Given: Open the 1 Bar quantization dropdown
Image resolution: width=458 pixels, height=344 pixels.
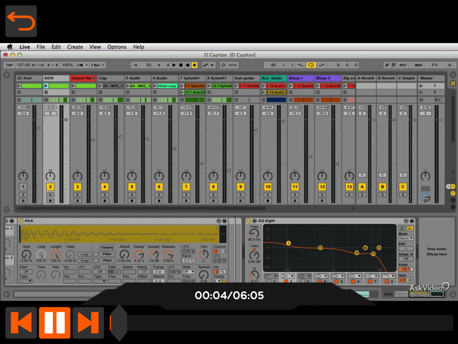Looking at the screenshot, I should coord(98,65).
